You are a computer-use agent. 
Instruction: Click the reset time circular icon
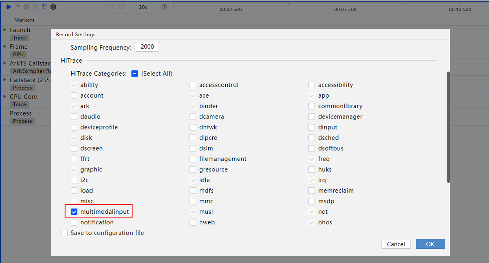113,7
